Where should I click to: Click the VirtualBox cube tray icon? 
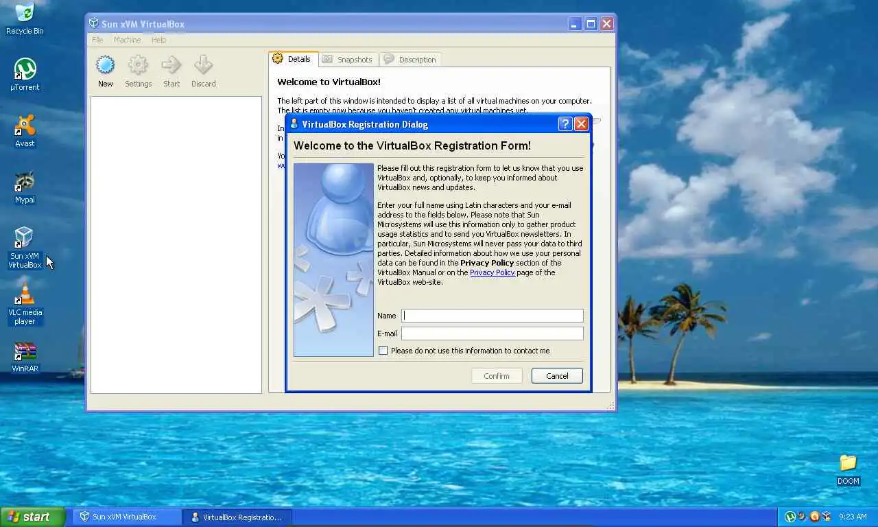pos(827,517)
